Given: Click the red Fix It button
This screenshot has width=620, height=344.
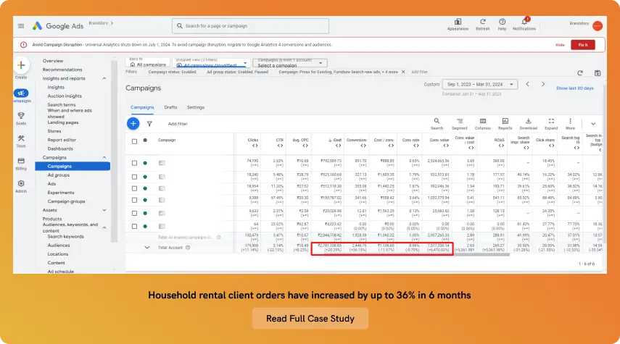Looking at the screenshot, I should pyautogui.click(x=584, y=44).
